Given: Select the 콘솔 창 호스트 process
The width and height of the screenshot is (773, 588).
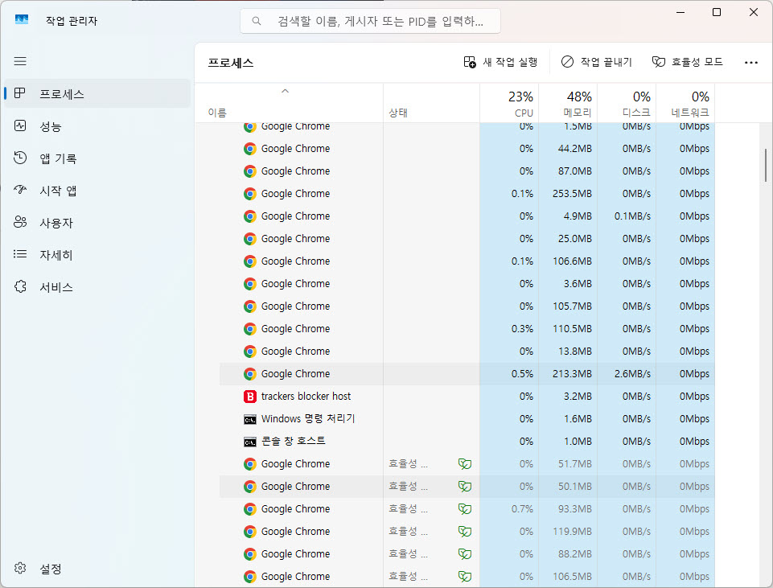Looking at the screenshot, I should point(467,441).
